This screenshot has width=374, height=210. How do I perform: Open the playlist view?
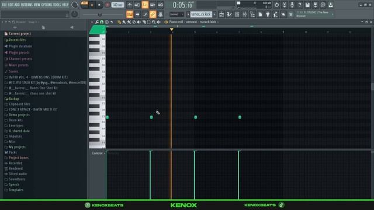pyautogui.click(x=221, y=15)
